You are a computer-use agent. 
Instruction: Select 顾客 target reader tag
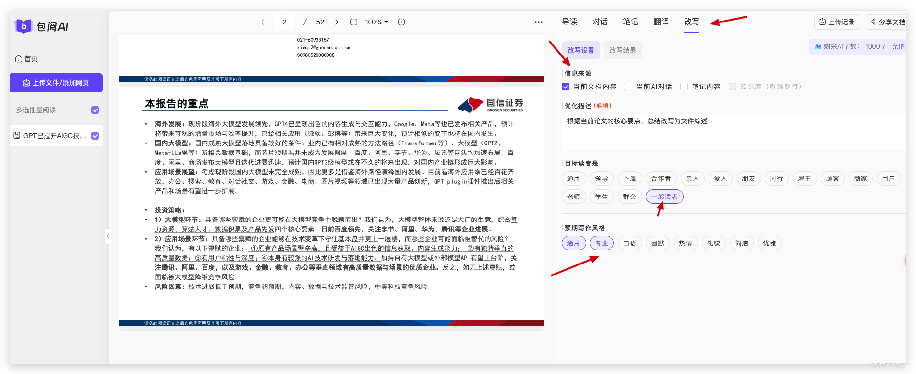tap(833, 178)
